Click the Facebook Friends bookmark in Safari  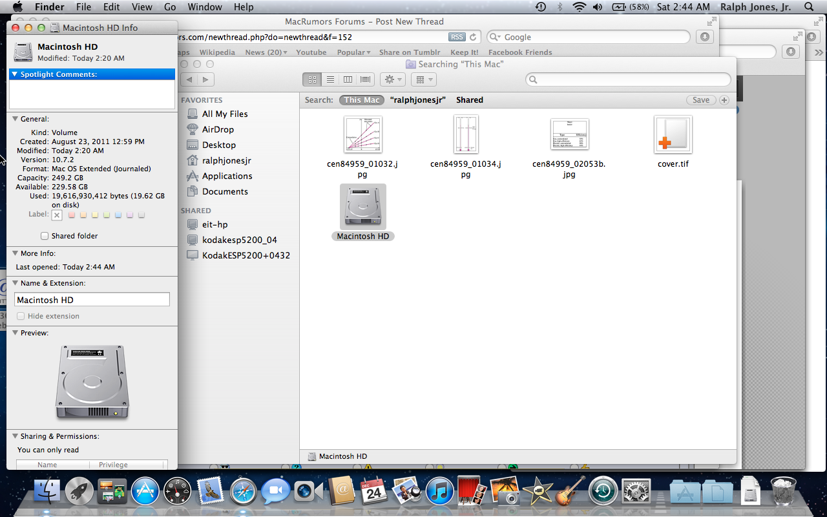[520, 52]
